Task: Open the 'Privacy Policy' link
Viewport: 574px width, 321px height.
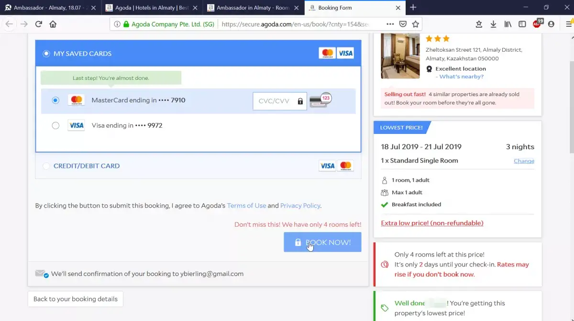Action: tap(300, 206)
